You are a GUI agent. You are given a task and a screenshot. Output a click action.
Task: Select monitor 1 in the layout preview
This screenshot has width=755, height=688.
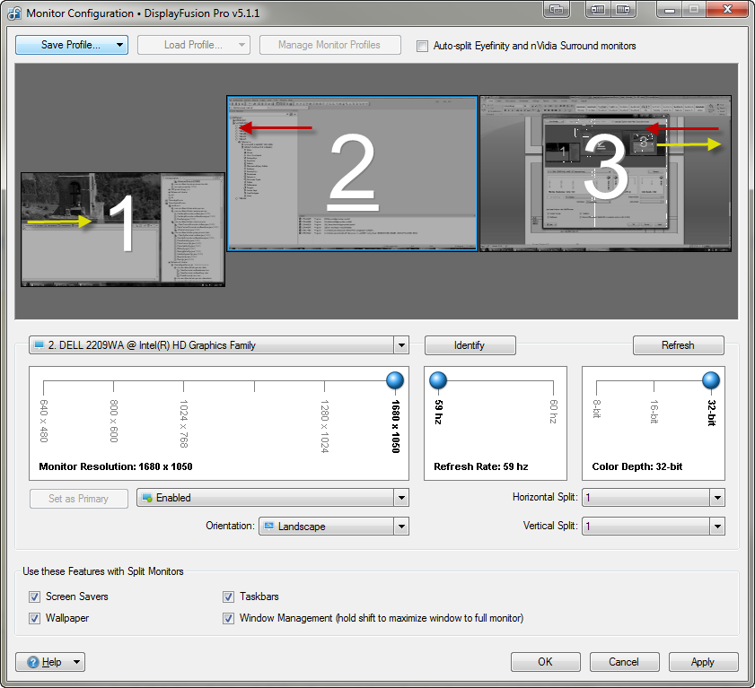(x=122, y=230)
